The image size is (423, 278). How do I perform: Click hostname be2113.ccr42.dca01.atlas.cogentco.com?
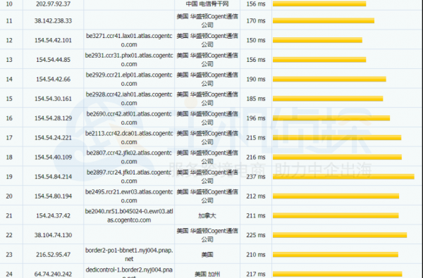[x=129, y=138]
